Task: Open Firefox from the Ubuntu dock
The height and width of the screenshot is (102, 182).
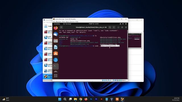Action: pos(56,28)
